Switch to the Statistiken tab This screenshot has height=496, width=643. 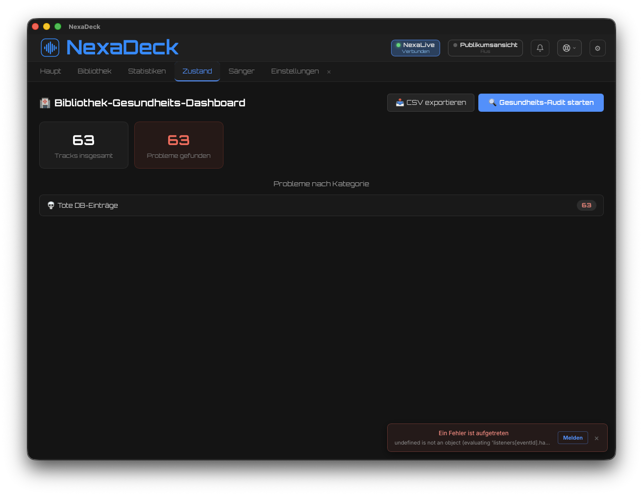point(147,71)
